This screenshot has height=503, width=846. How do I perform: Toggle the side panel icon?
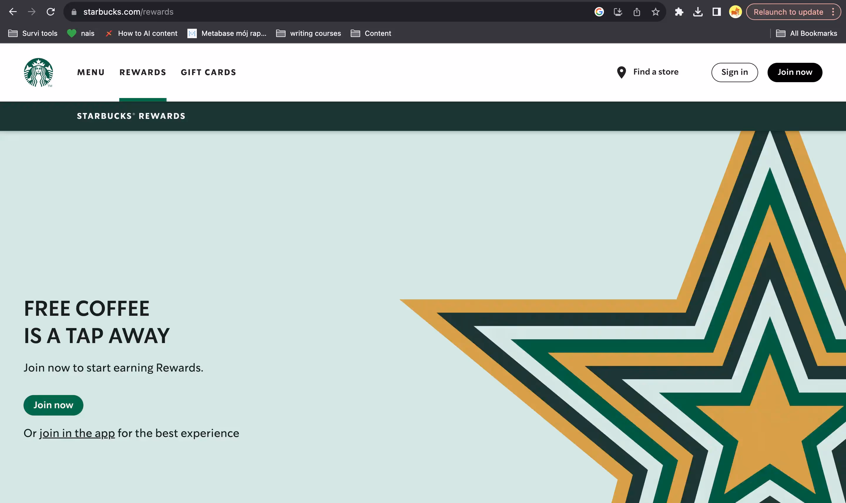716,12
